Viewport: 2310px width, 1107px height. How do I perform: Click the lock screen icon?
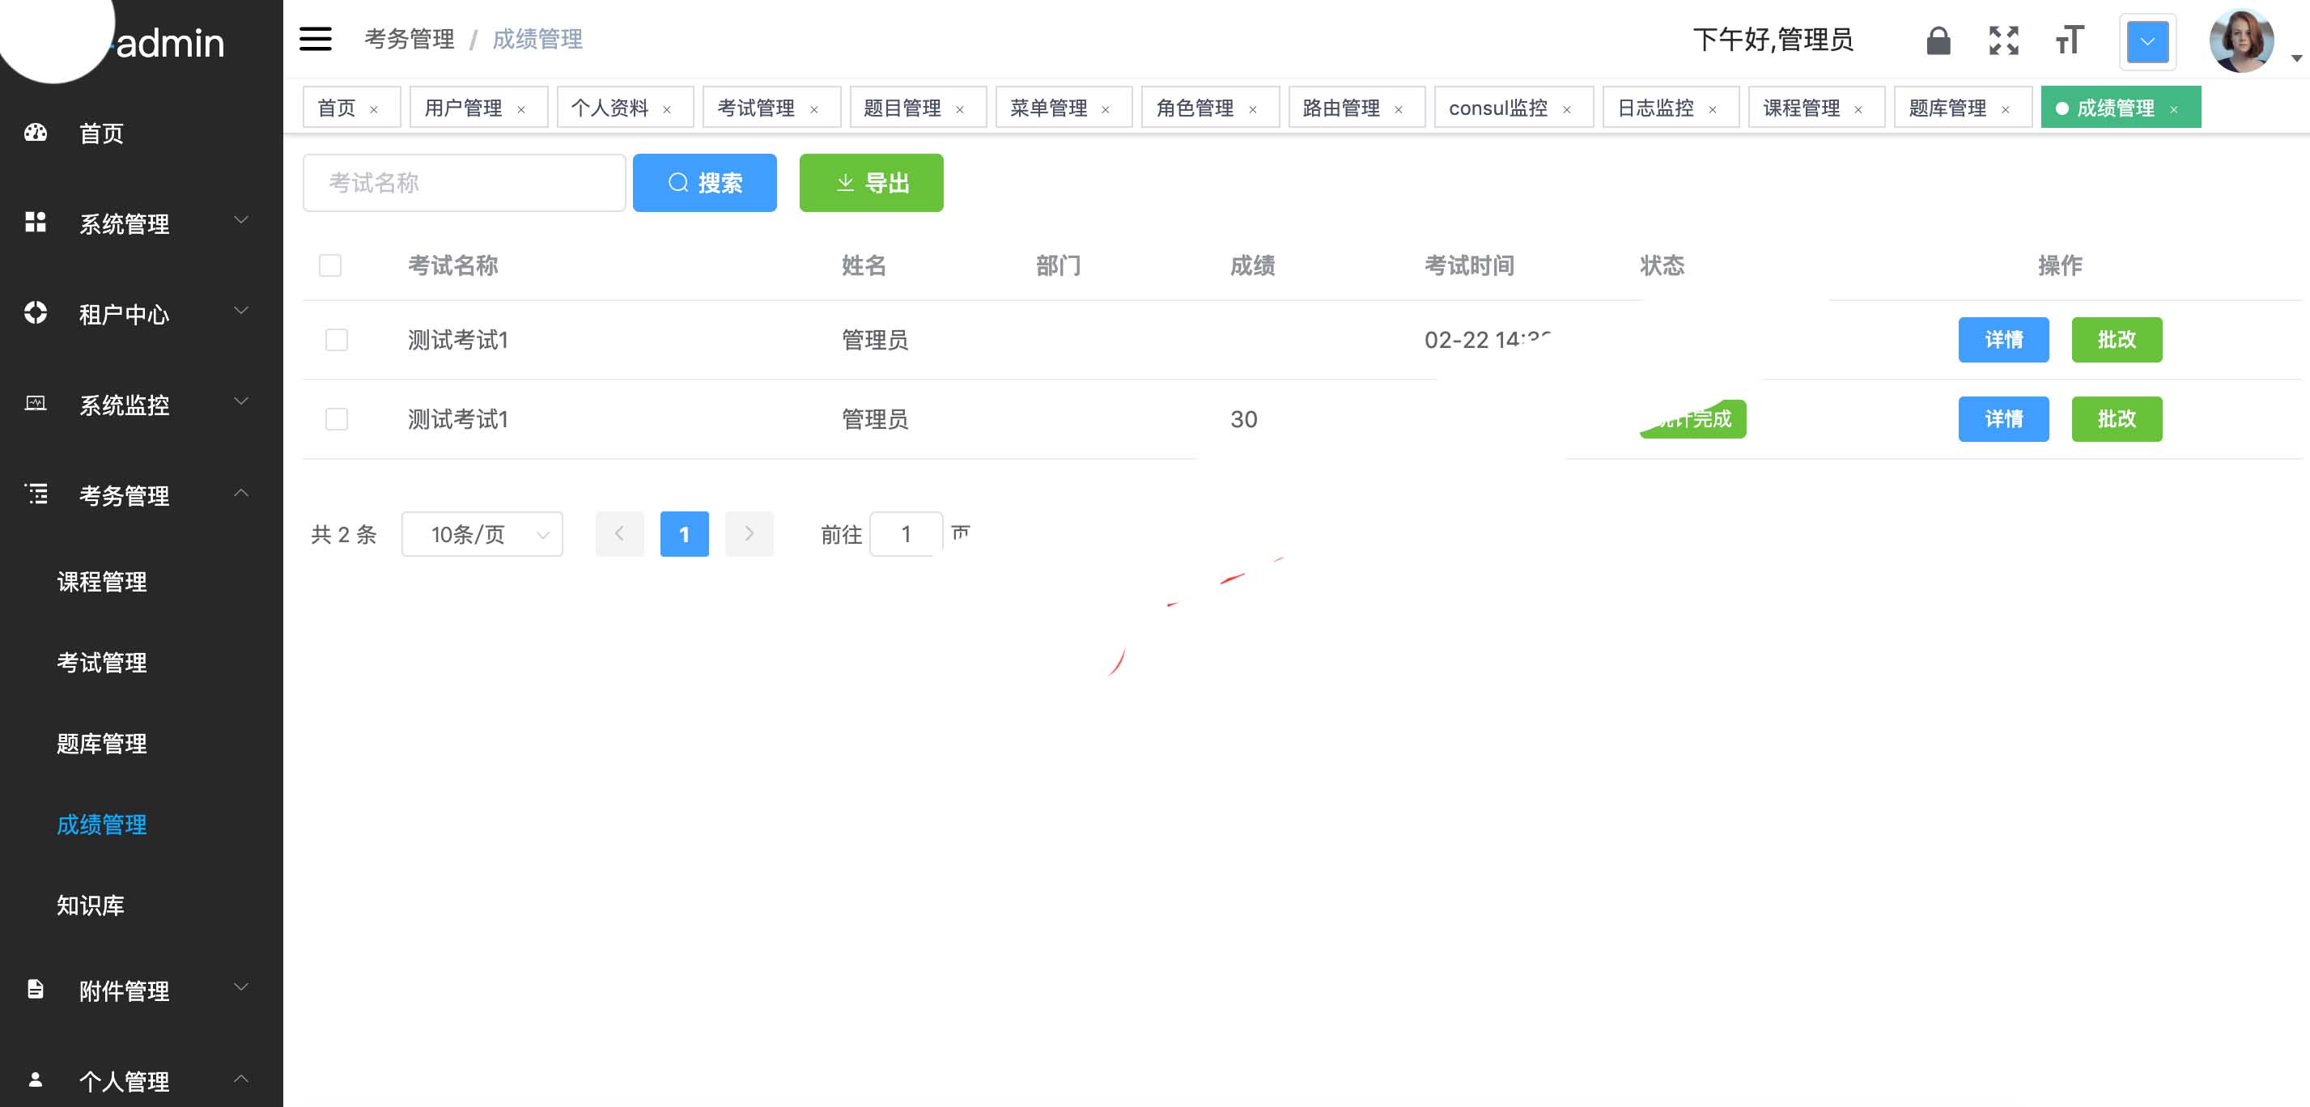[1938, 40]
